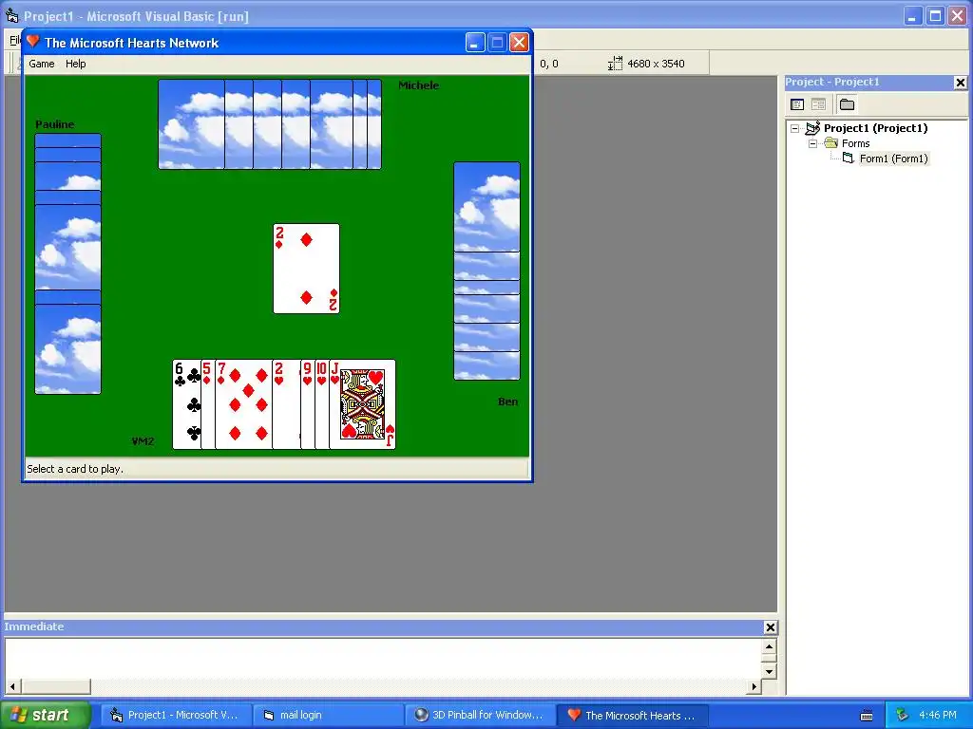Click the Immediate horizontal scrollbar thumb
973x729 pixels.
tap(56, 686)
